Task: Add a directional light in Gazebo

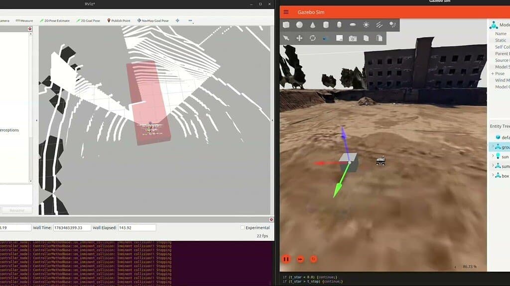Action: 379,25
